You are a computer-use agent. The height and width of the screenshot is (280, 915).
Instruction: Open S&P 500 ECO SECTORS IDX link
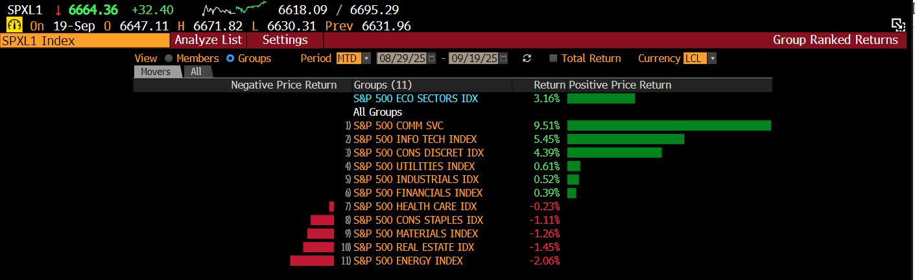click(416, 98)
